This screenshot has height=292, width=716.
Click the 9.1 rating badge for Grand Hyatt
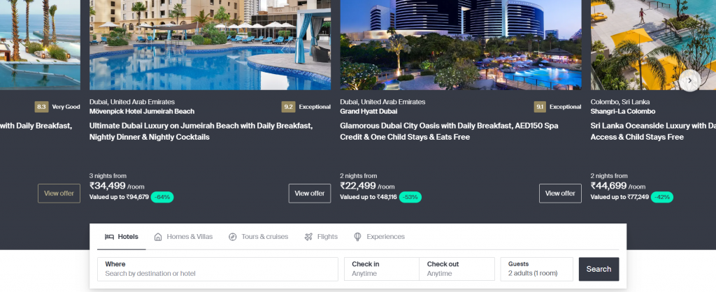click(x=540, y=107)
